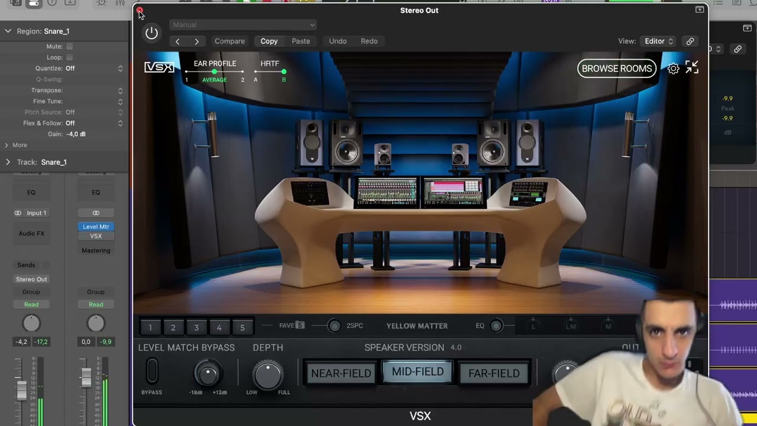The image size is (757, 426).
Task: Switch to FAR-FIELD speakers
Action: coord(494,373)
